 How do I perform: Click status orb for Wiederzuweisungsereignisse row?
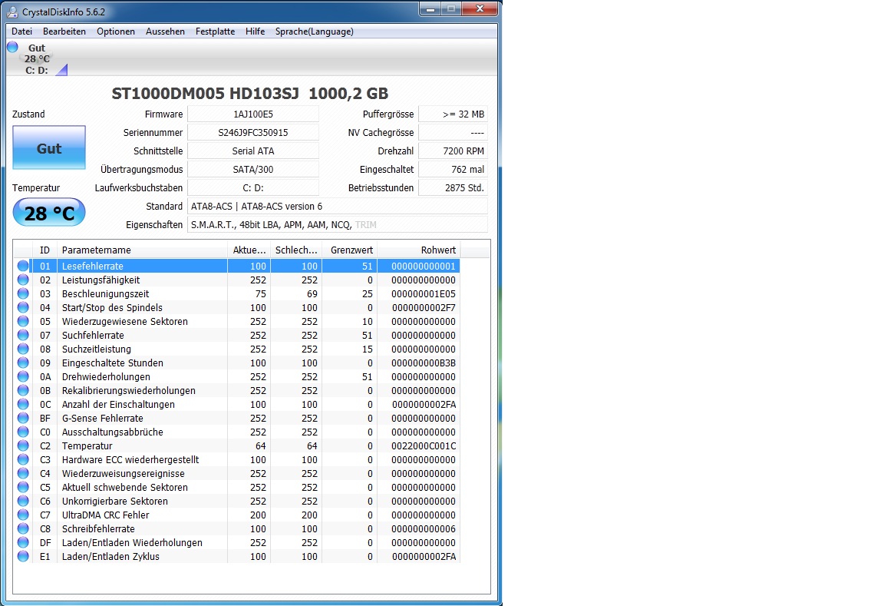pos(23,473)
